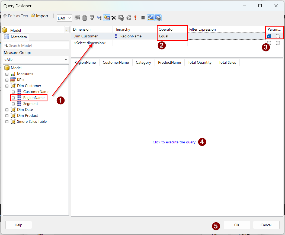Collapse the Dim Customer node
Screen dimensions: 285x235
click(7, 86)
